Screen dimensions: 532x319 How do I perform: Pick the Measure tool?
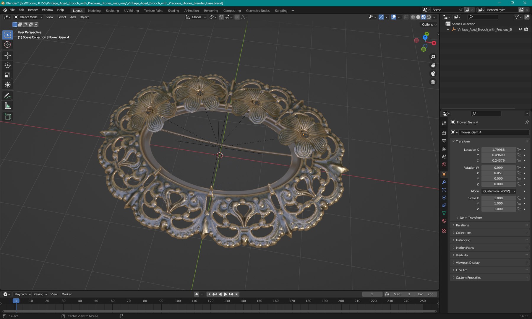(8, 106)
